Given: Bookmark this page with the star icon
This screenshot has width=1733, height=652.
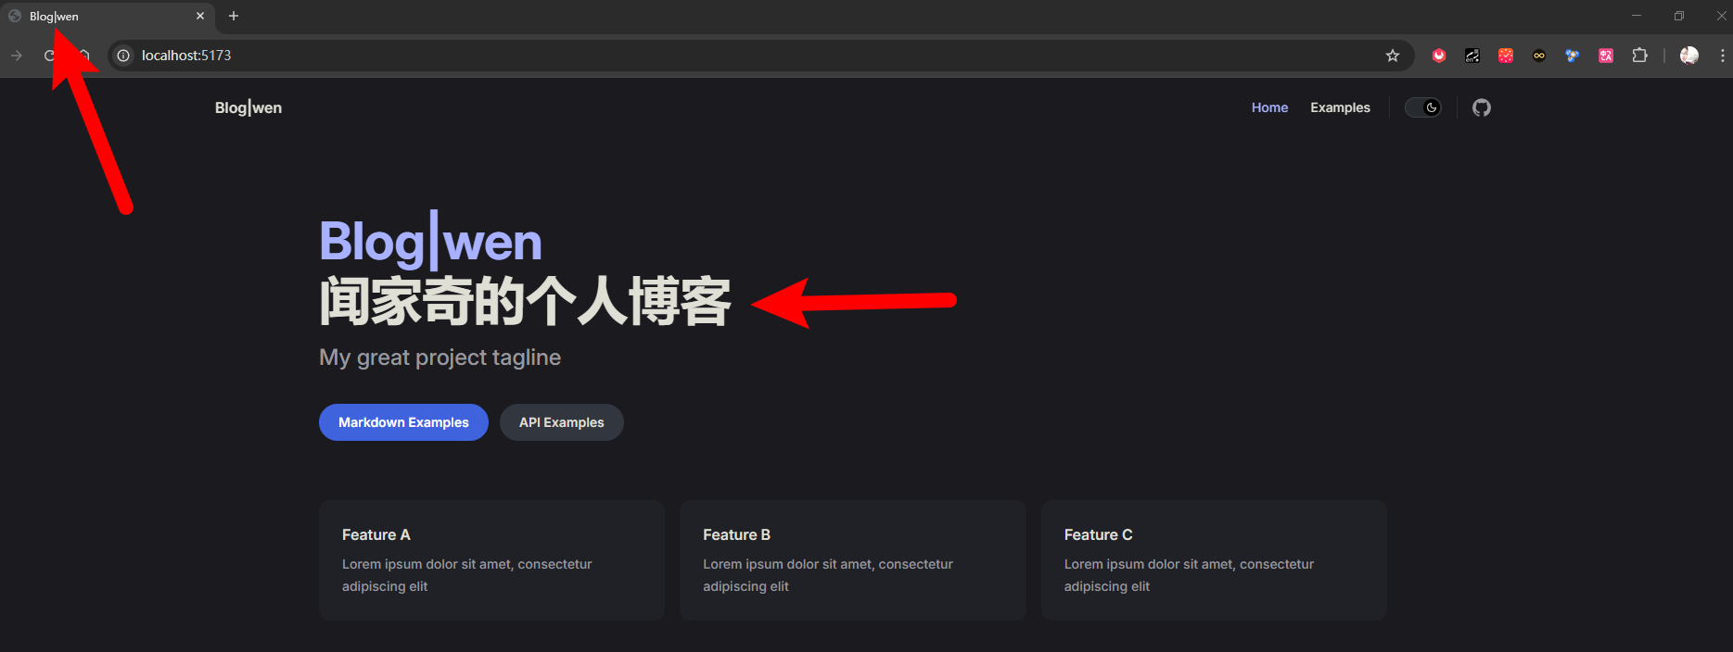Looking at the screenshot, I should point(1392,56).
